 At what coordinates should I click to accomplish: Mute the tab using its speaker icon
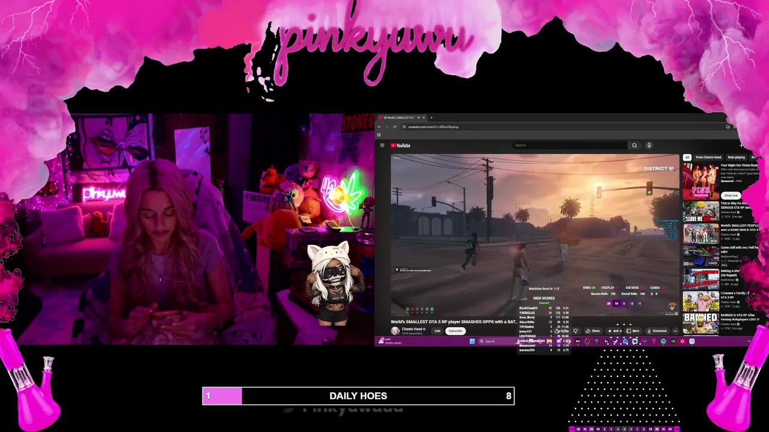click(x=419, y=118)
